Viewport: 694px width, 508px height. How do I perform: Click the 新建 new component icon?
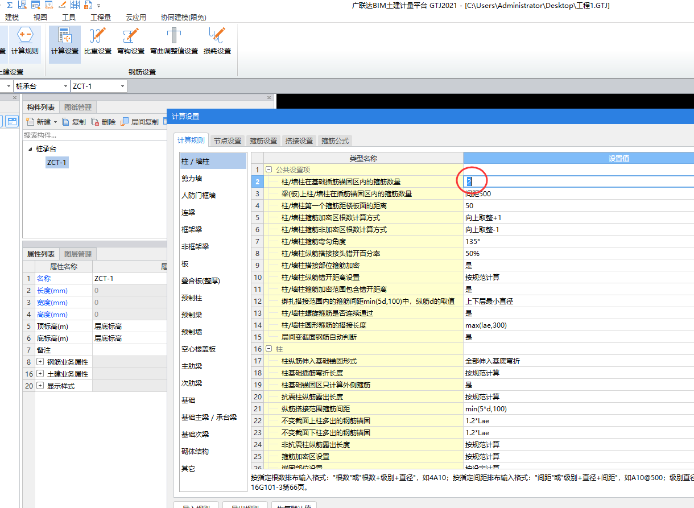point(30,122)
